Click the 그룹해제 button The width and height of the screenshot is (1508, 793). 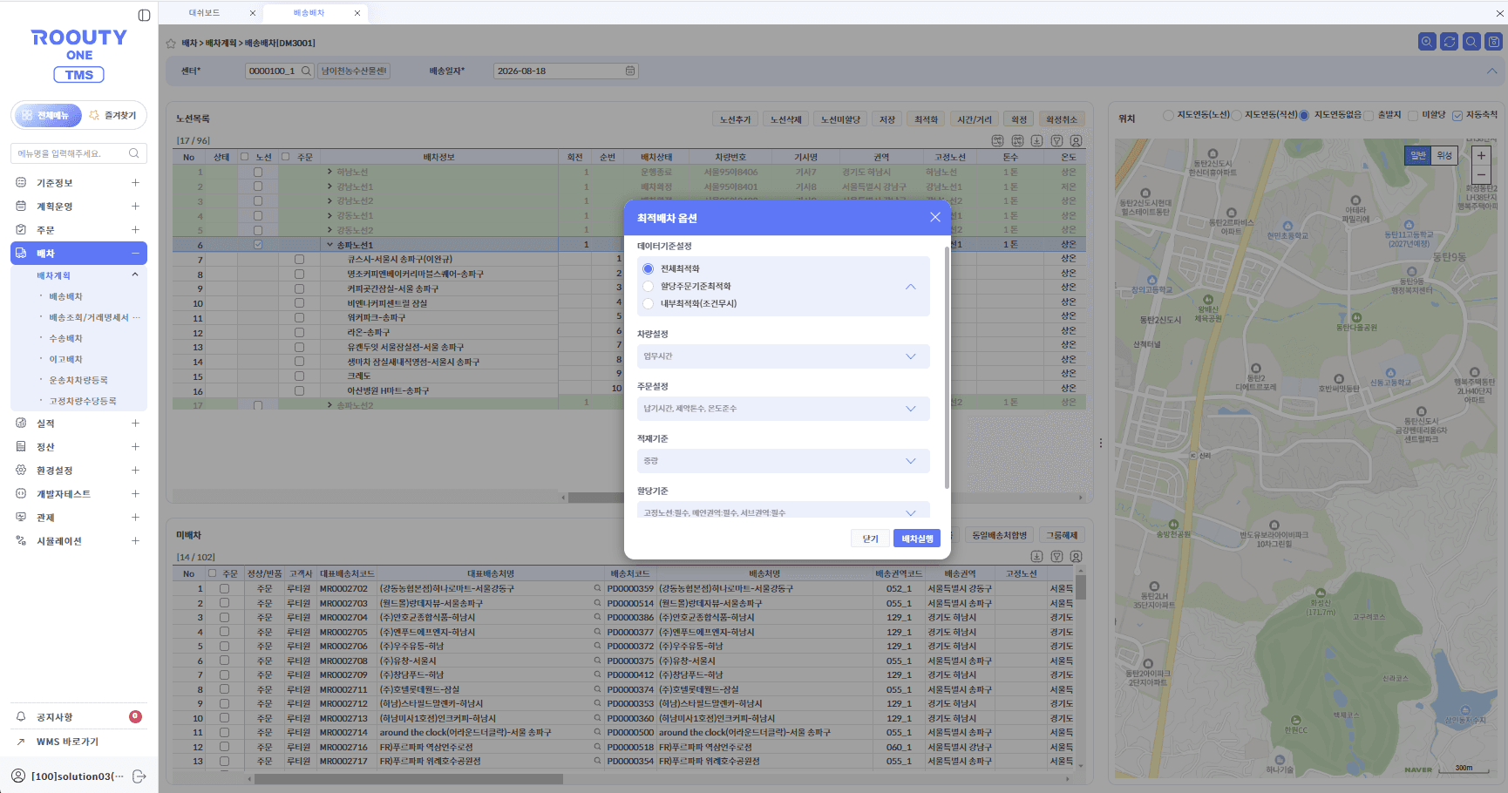click(x=1062, y=535)
